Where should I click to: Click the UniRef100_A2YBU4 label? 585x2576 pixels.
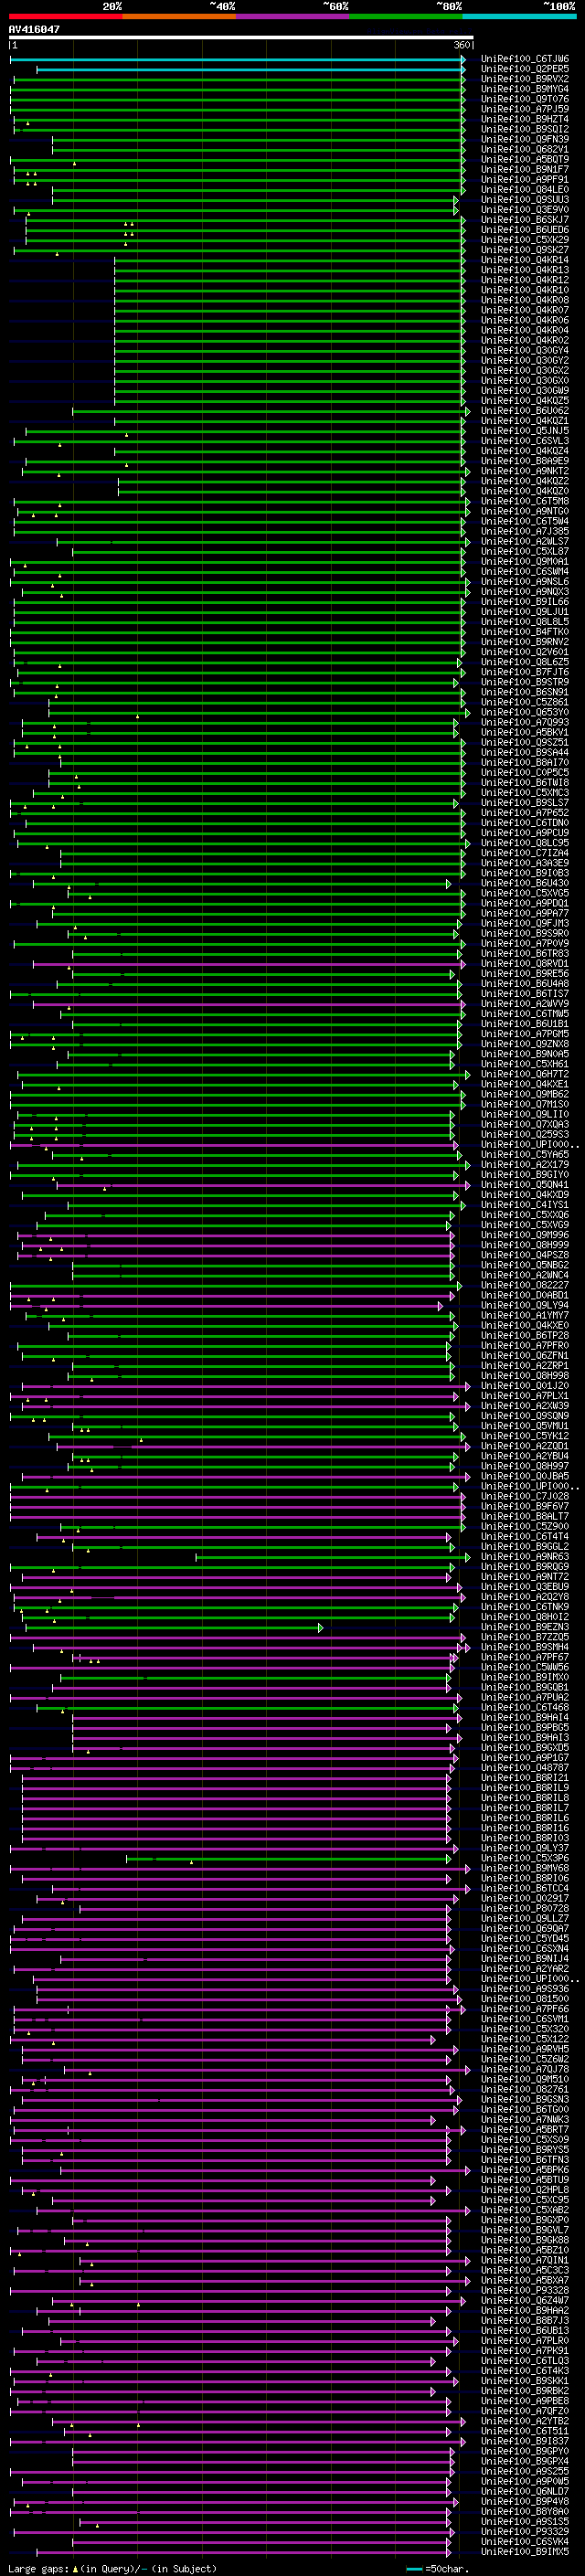[525, 1456]
